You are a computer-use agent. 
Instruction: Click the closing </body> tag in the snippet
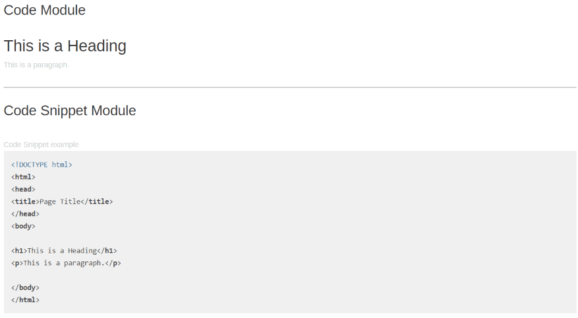click(25, 288)
